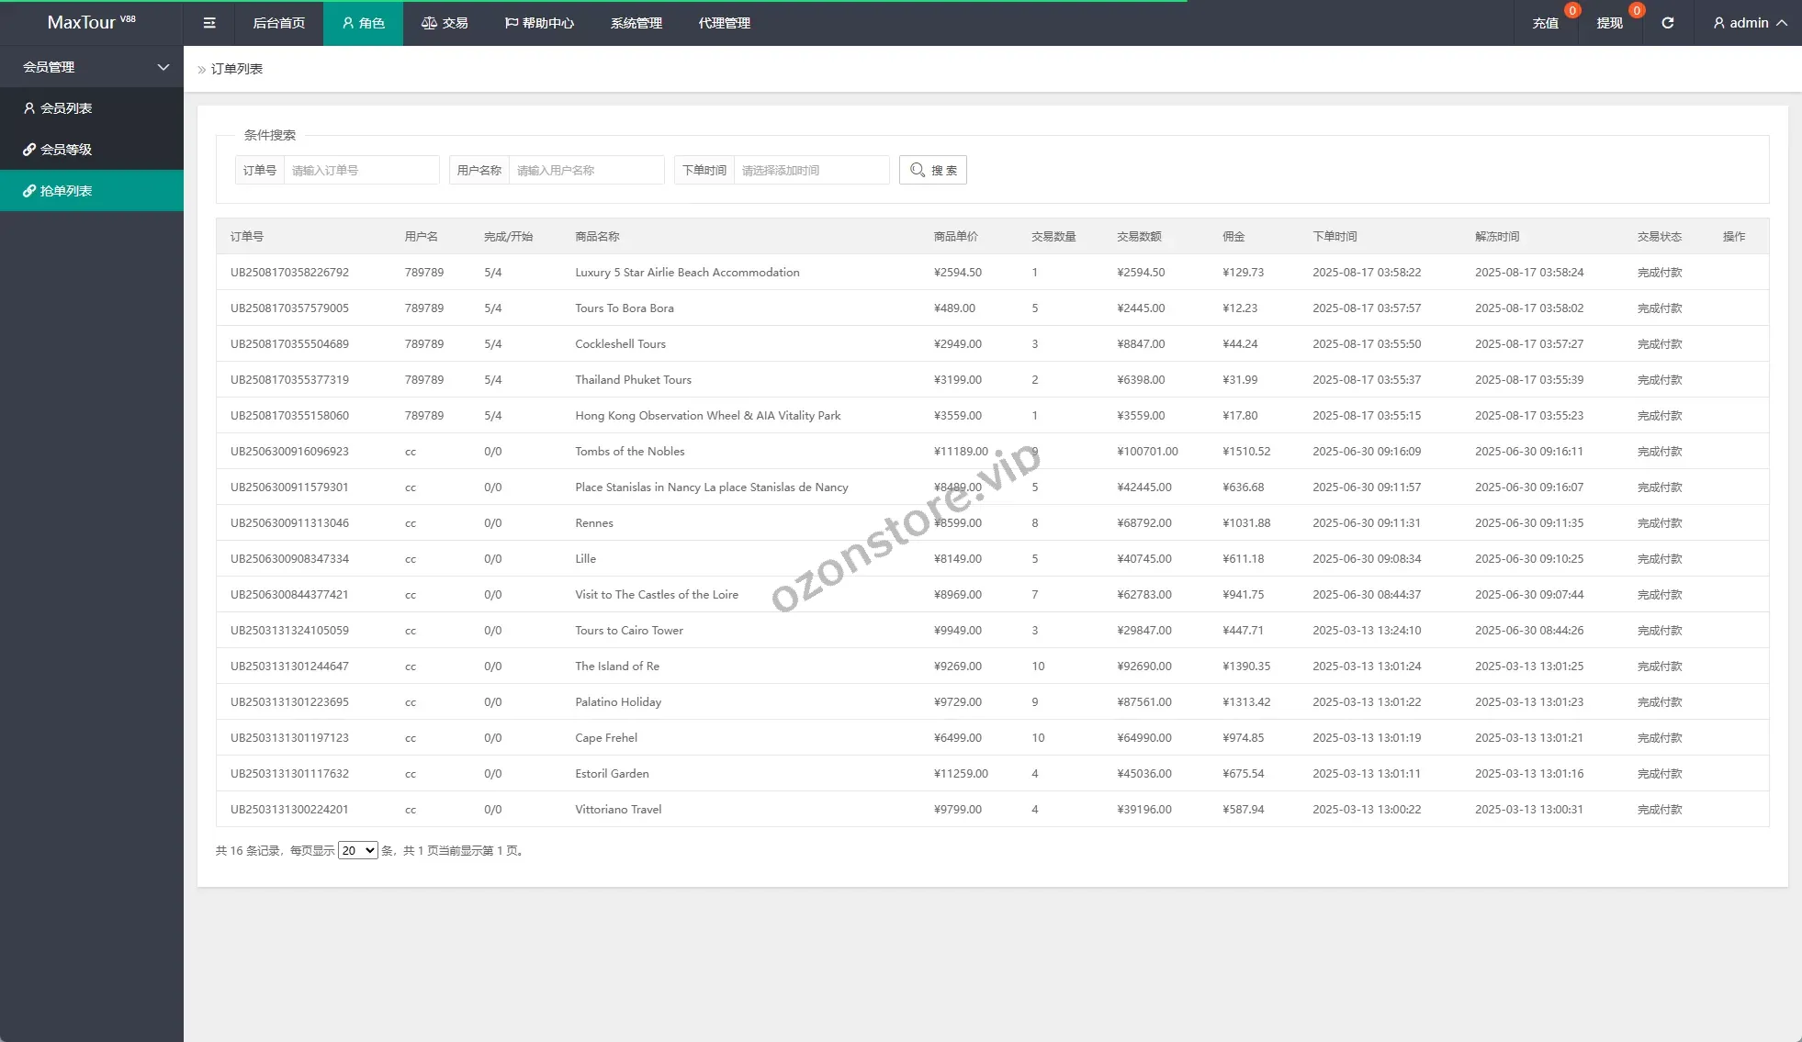Open 会员等级 member level in sidebar
The height and width of the screenshot is (1042, 1802).
coord(66,150)
